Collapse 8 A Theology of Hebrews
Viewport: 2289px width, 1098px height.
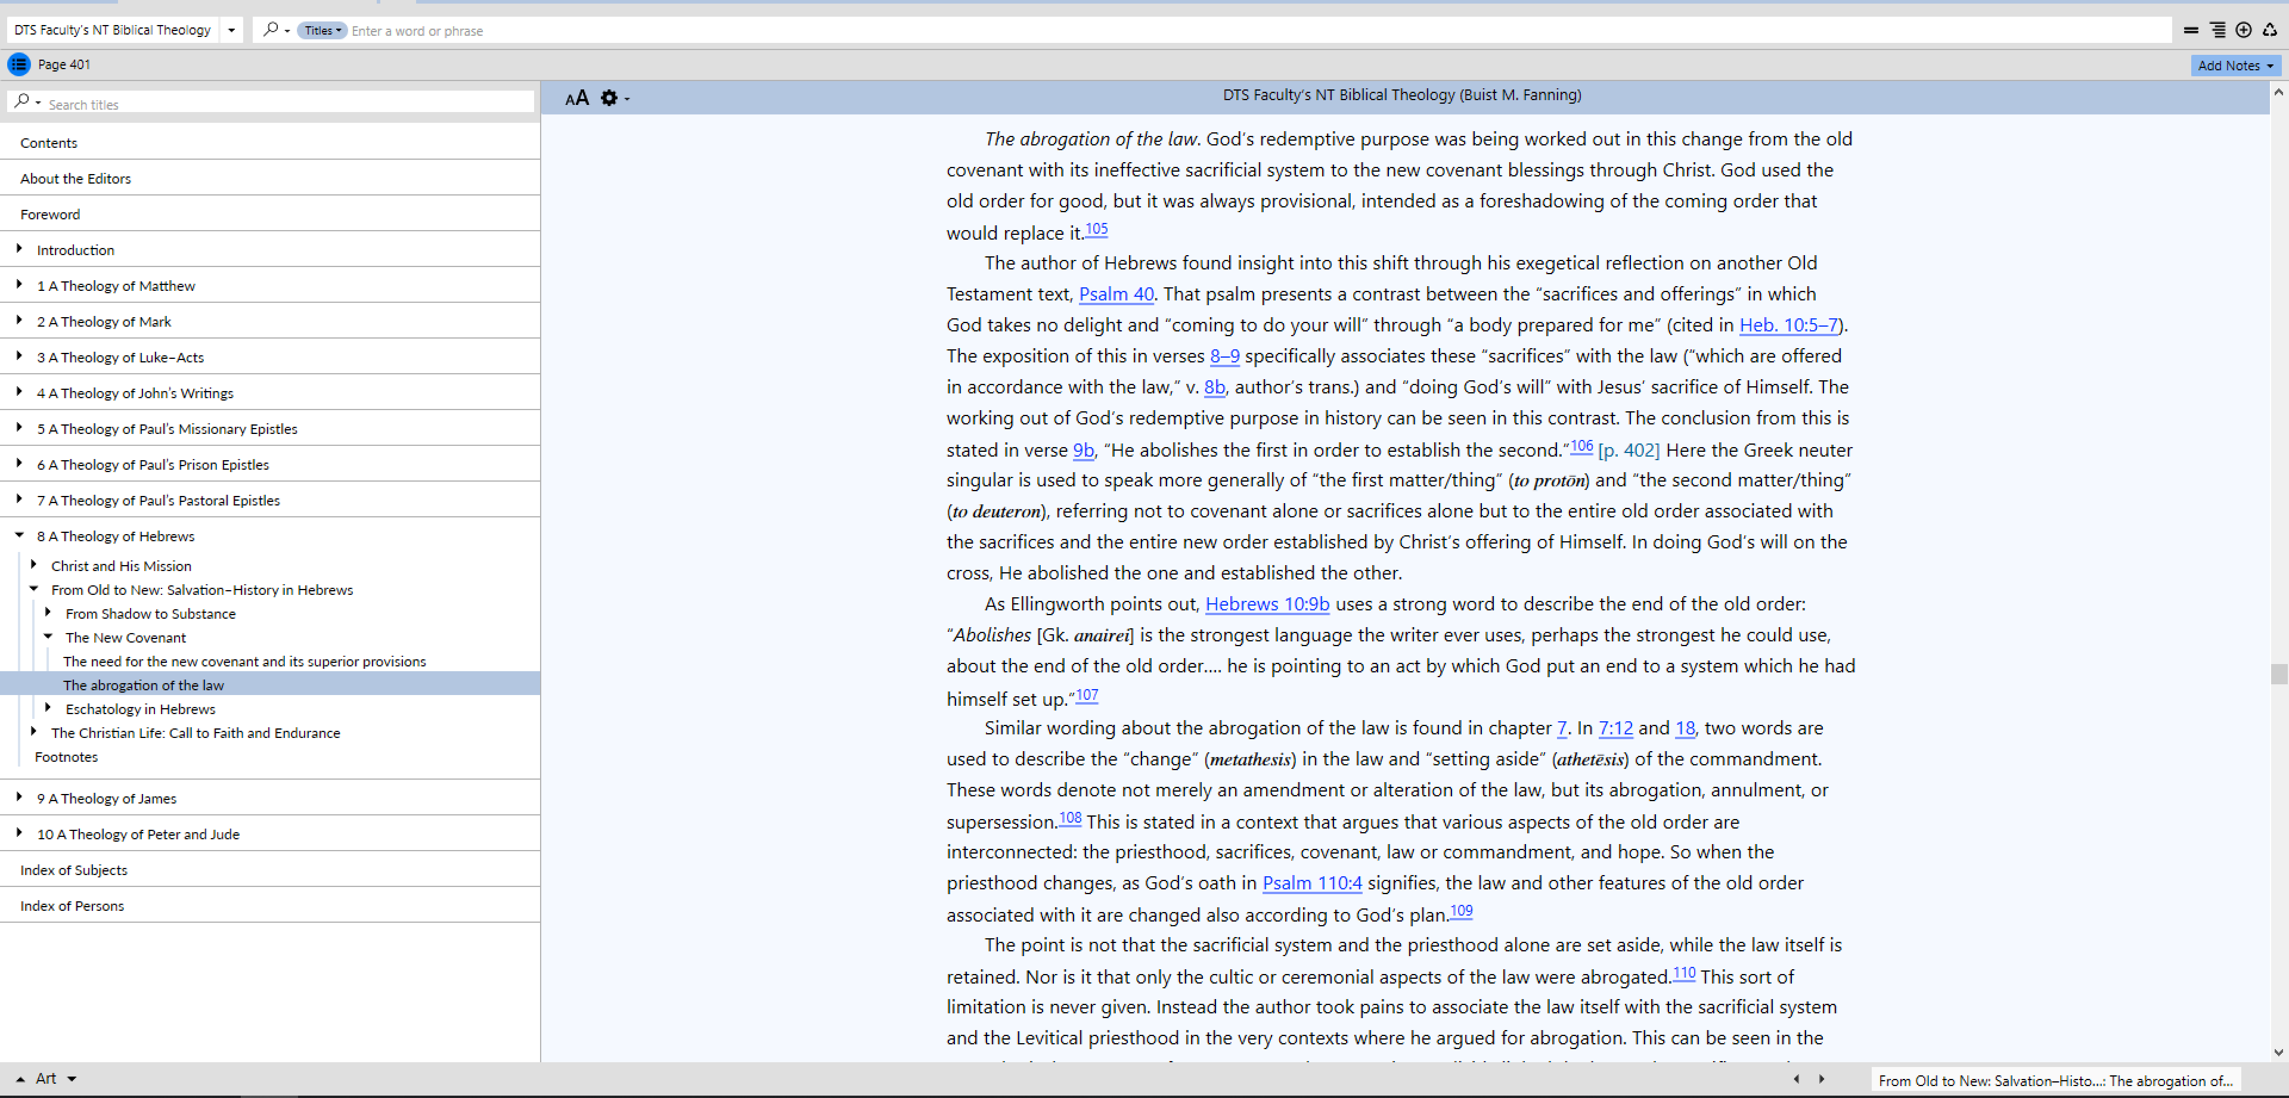point(18,535)
